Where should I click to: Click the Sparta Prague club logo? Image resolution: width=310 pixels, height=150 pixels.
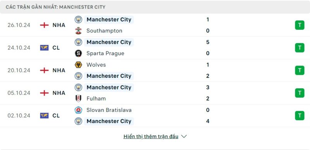(x=78, y=53)
